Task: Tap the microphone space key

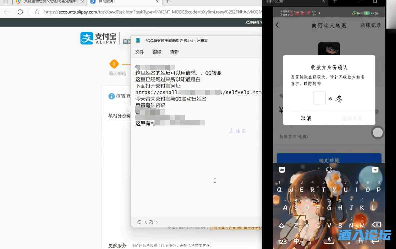Action: pos(329,240)
